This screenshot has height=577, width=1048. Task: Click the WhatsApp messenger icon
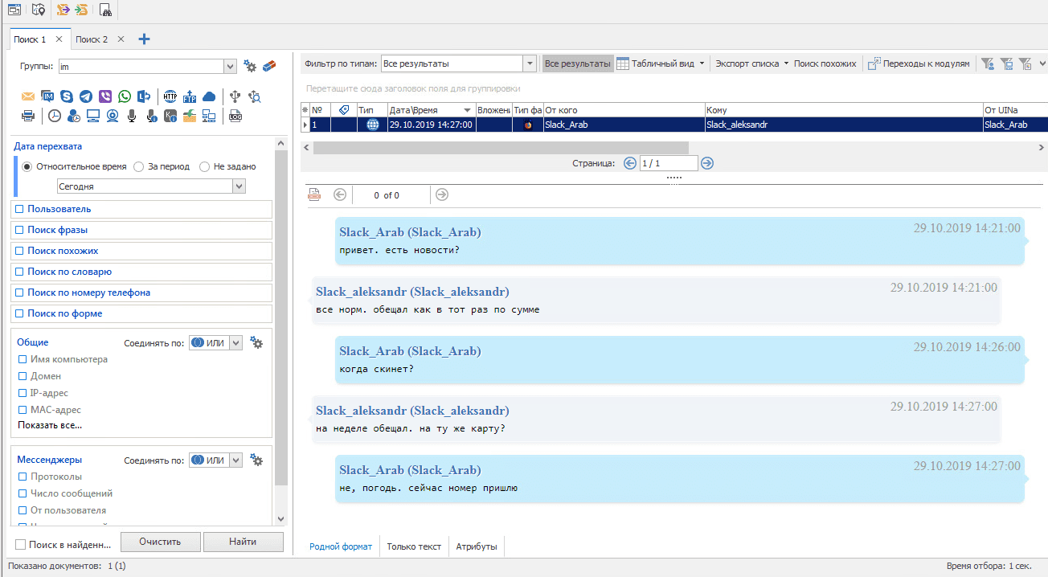point(125,96)
